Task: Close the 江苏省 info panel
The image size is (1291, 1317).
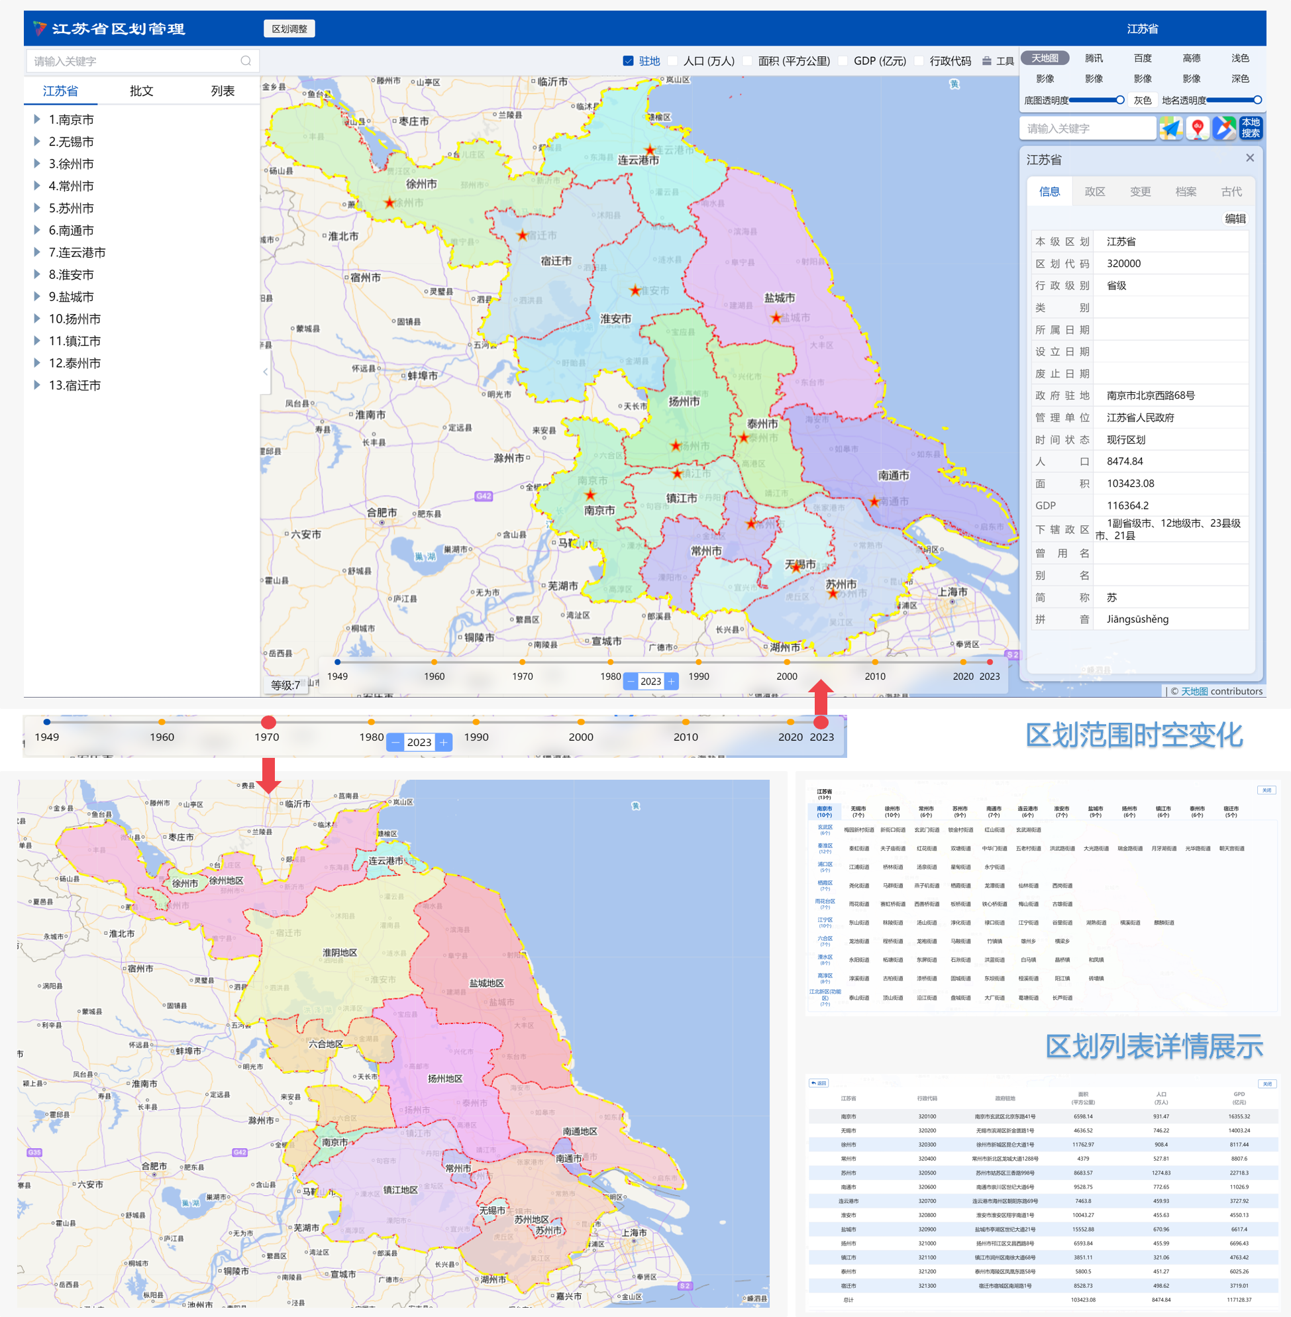Action: pos(1250,158)
